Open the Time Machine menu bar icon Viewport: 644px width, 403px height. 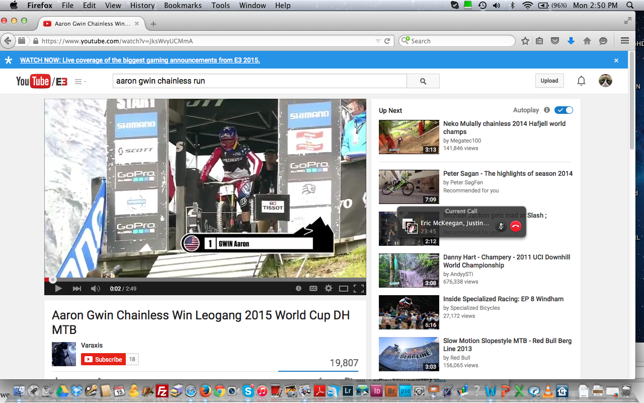[482, 6]
